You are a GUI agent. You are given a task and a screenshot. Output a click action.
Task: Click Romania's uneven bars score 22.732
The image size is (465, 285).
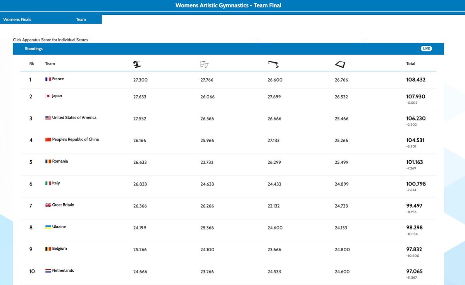click(207, 162)
